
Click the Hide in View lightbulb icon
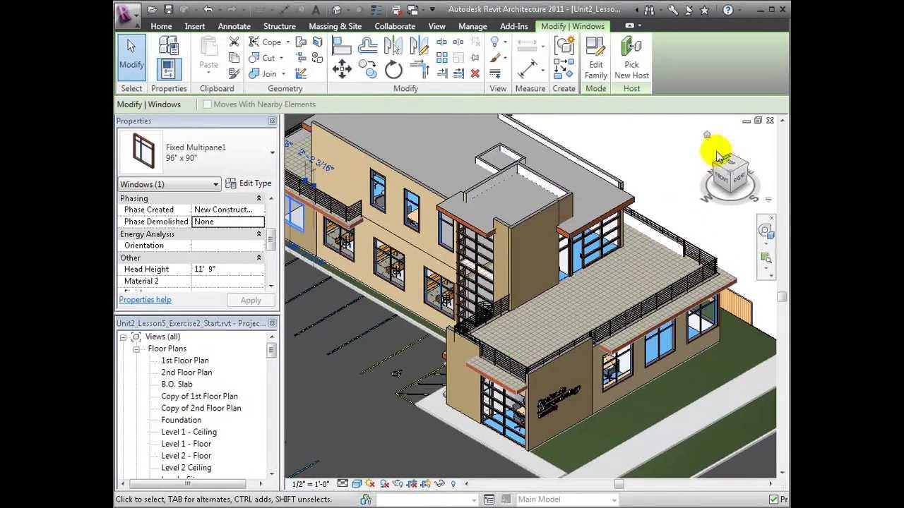(494, 42)
